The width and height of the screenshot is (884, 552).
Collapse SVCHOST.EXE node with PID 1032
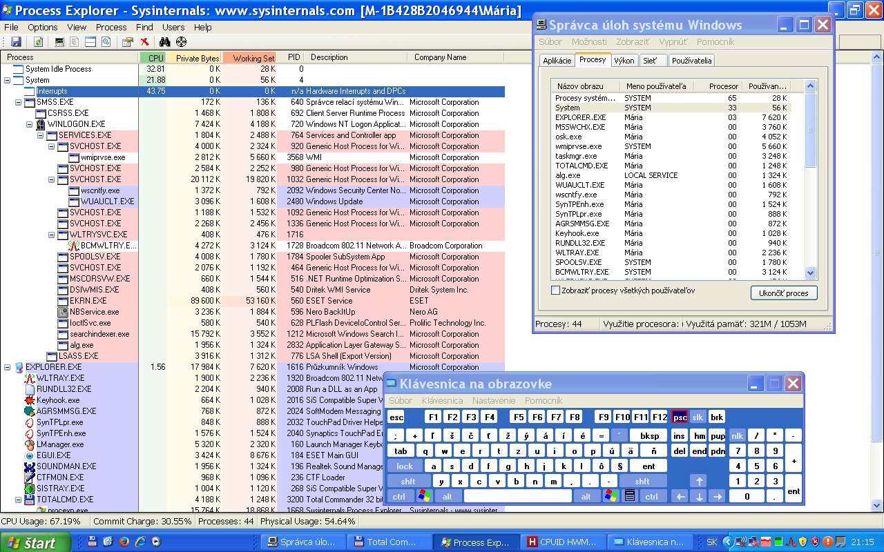tap(52, 179)
